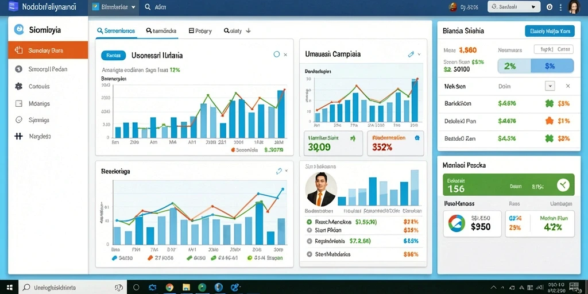Screen dimensions: 588x294
Task: Switch to the Pebary tab
Action: click(x=200, y=31)
